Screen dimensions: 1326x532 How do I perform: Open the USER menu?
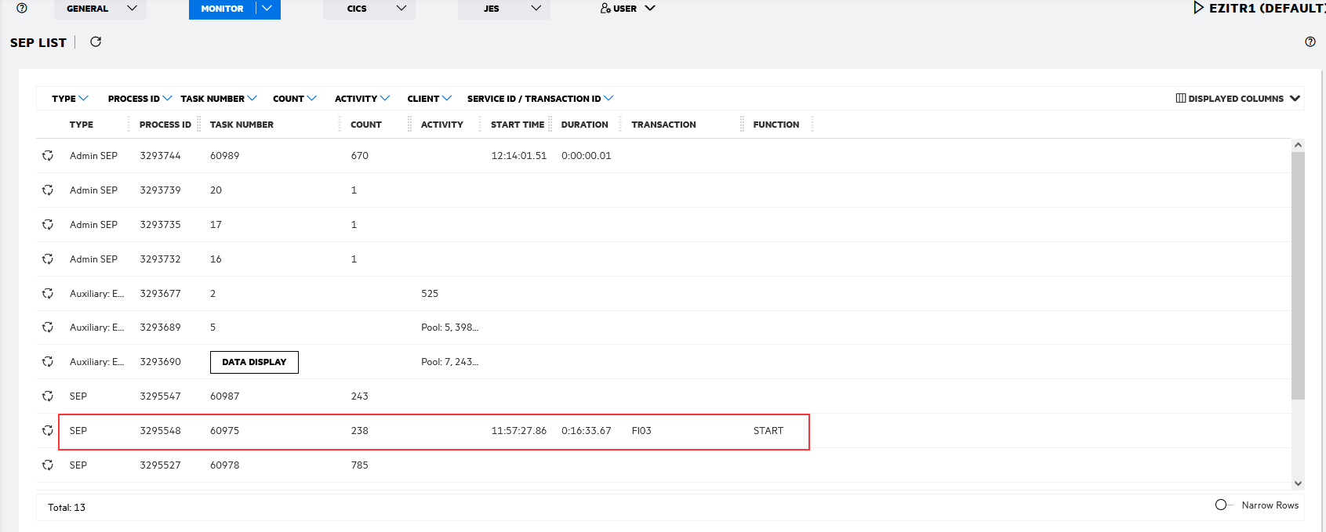pos(627,9)
